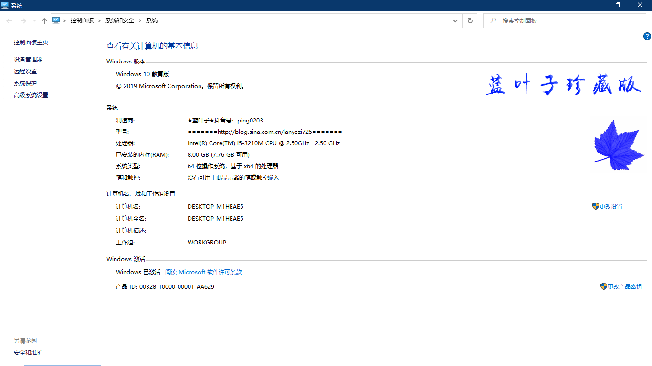Click shield icon beside 更改产品密钥
652x366 pixels.
pos(603,286)
